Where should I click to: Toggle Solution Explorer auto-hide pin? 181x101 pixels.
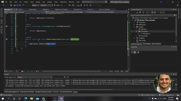pos(174,10)
